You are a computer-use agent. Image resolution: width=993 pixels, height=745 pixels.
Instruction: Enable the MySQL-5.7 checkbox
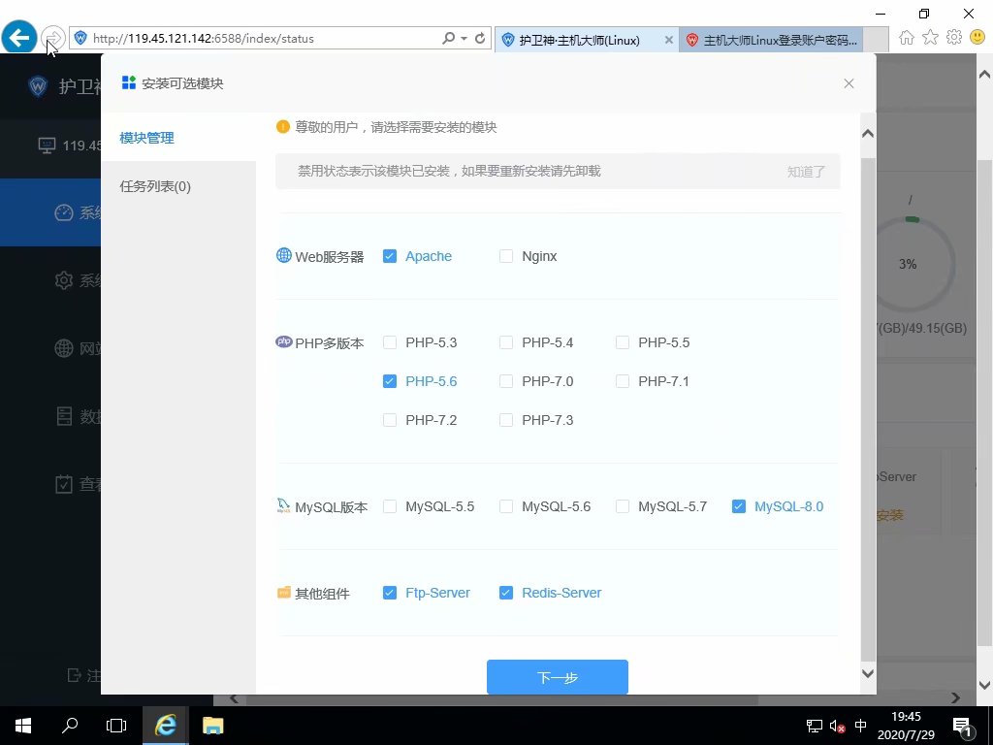[623, 506]
